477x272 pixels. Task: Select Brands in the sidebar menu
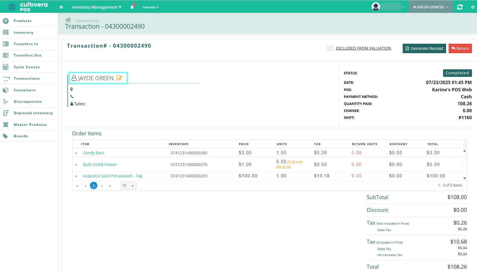coord(21,136)
